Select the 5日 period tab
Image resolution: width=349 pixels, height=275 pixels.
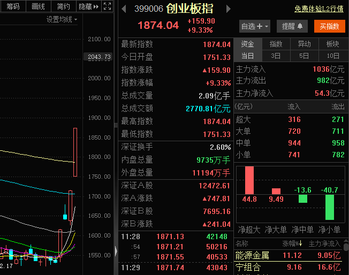[304, 56]
